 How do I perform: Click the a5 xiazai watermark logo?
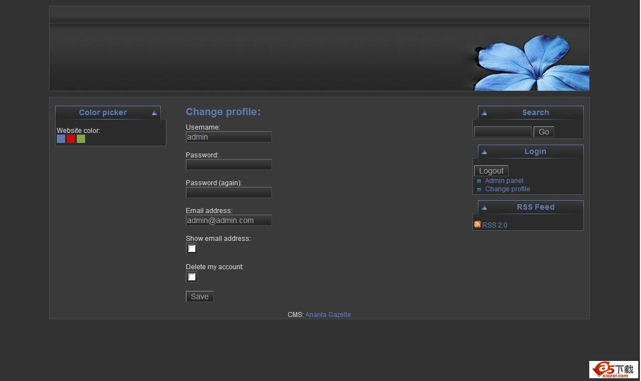[x=614, y=370]
